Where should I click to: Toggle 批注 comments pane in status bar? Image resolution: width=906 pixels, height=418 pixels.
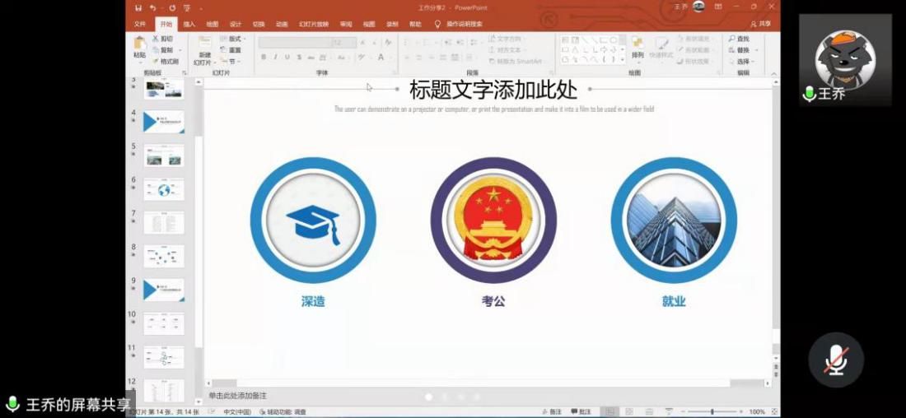click(x=581, y=411)
